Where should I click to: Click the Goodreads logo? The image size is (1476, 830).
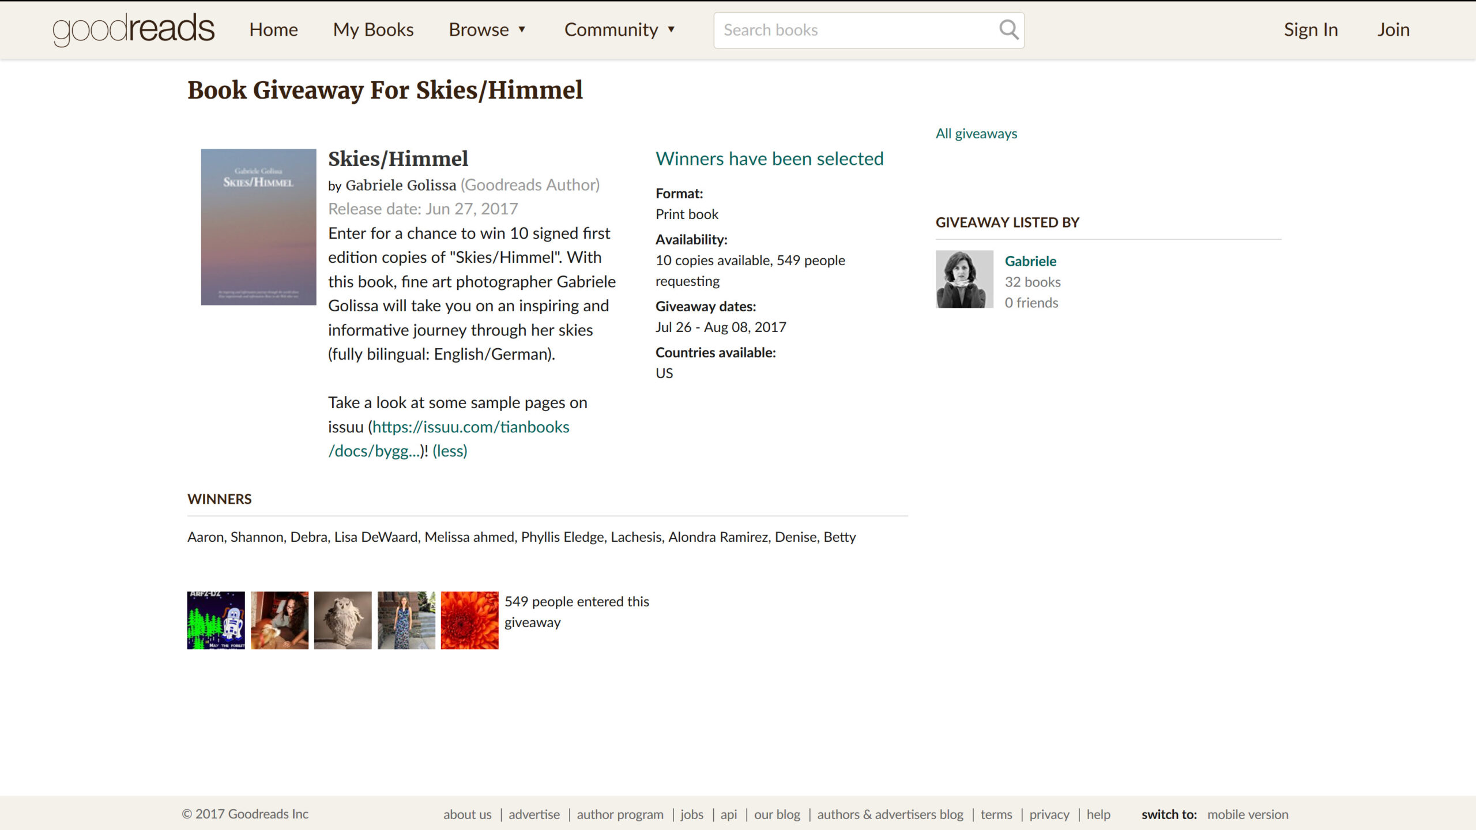[133, 29]
